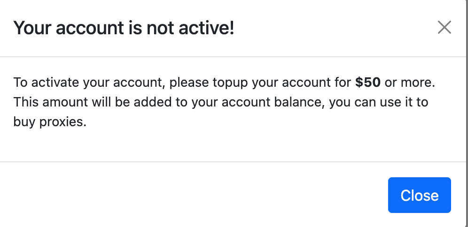Click the bold $50 amount
This screenshot has width=468, height=227.
[x=368, y=83]
